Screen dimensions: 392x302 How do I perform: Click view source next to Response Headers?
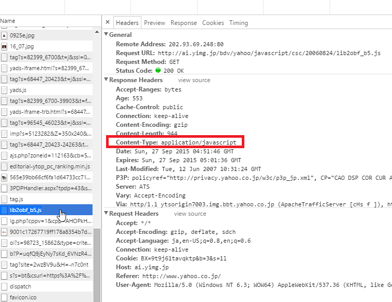tap(194, 80)
